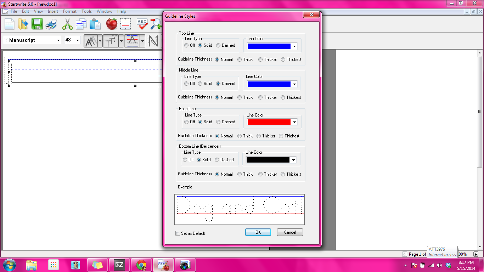
Task: Open the Insert menu
Action: (53, 11)
